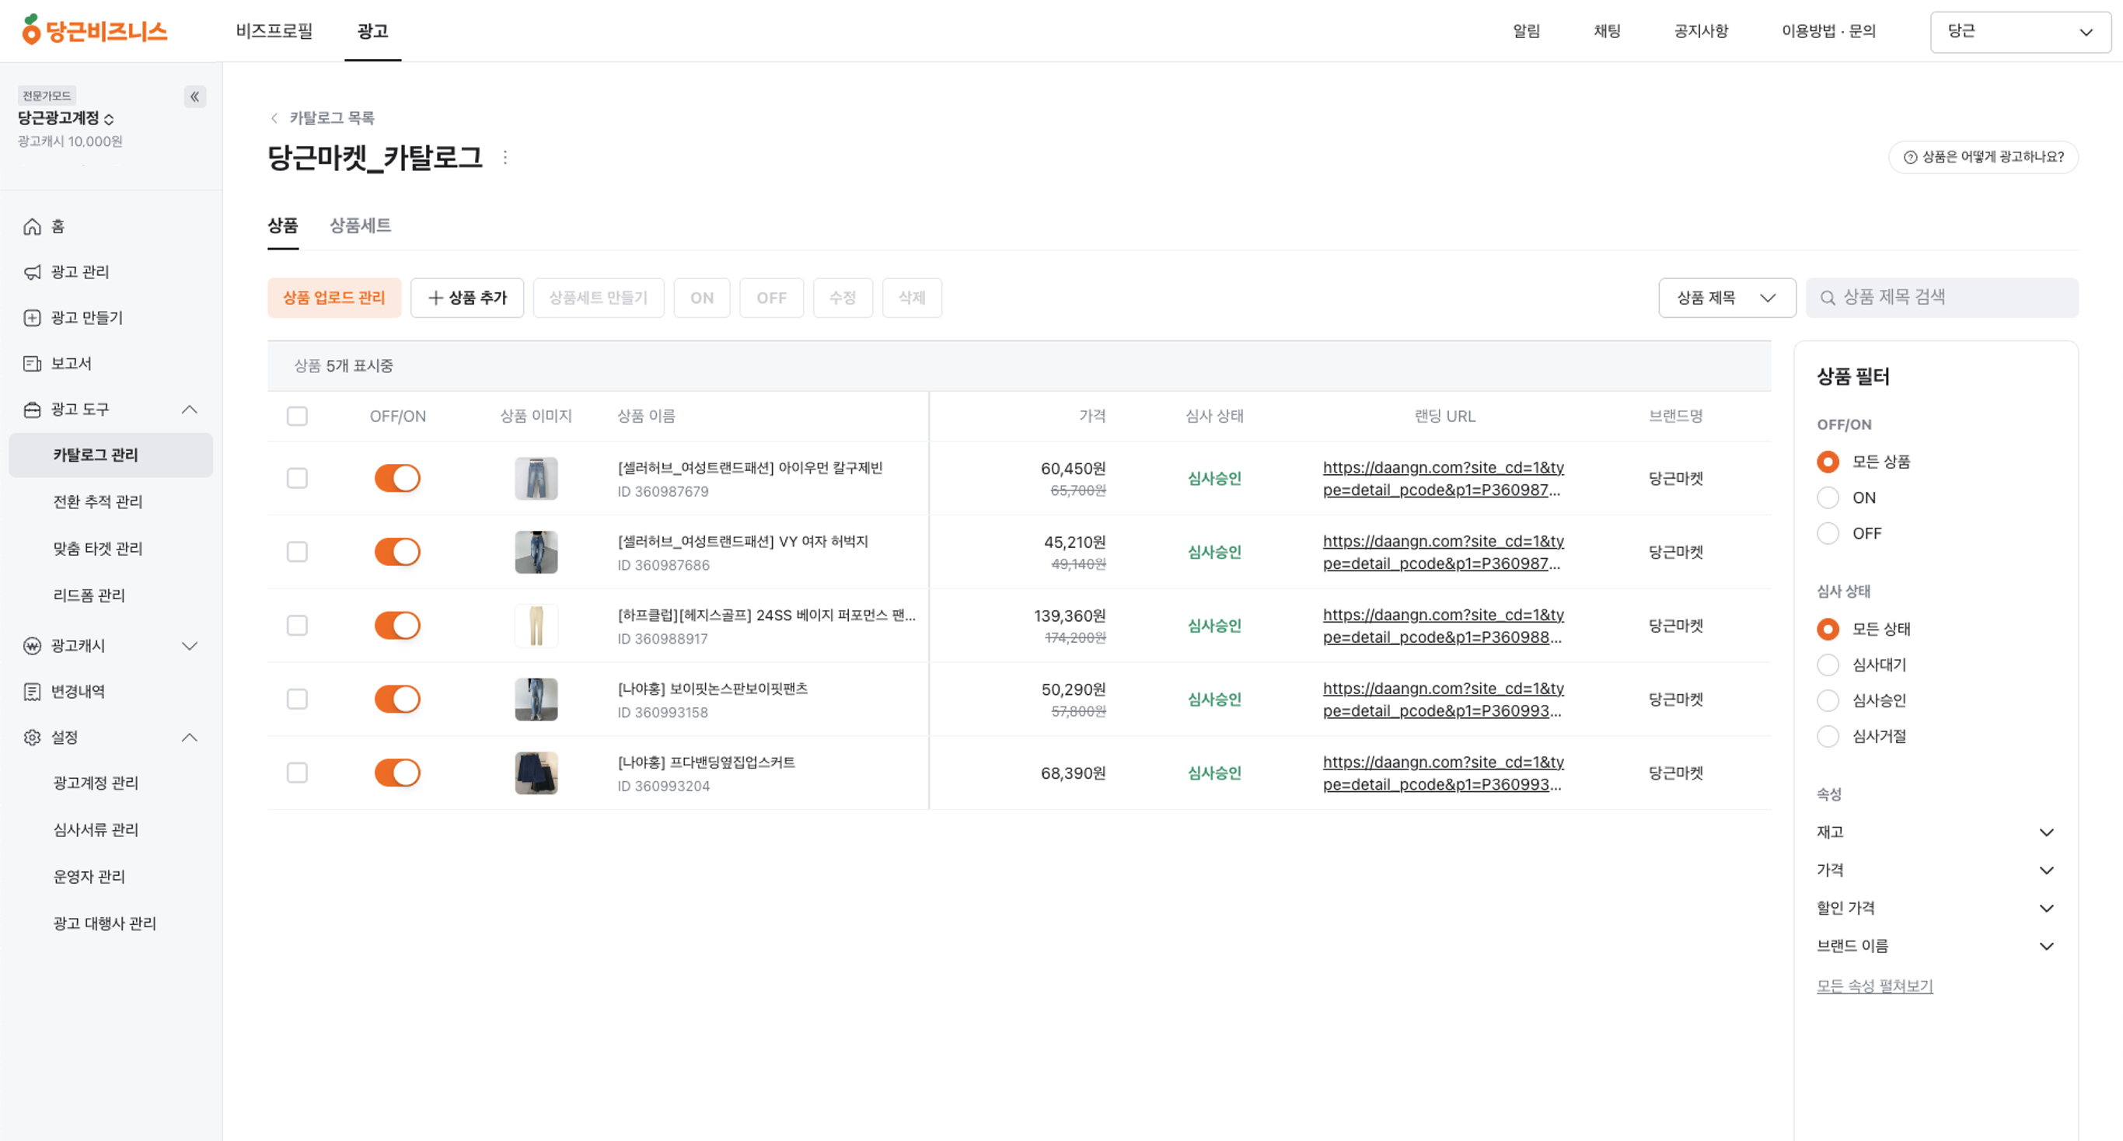The image size is (2123, 1141).
Task: Click the 당근비즈니스 carrot logo
Action: tap(94, 30)
